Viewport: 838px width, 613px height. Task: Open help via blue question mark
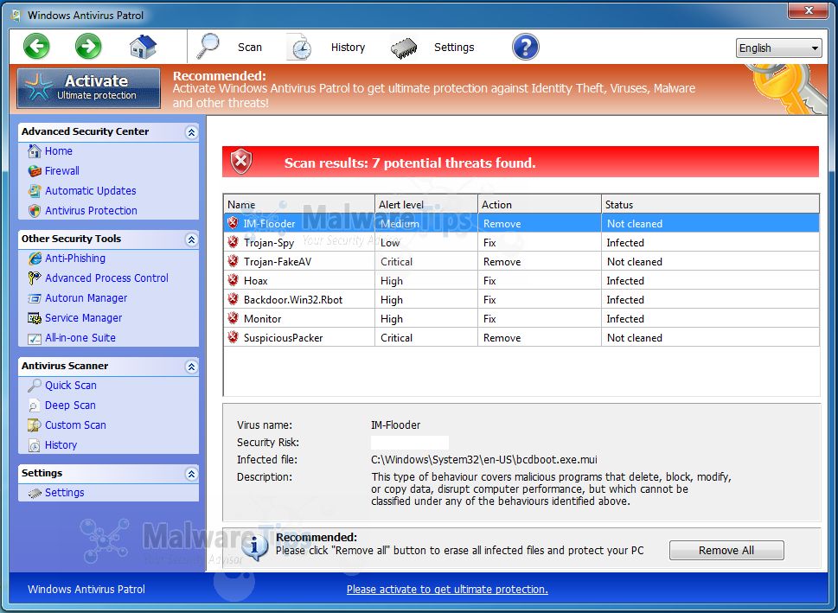click(525, 47)
